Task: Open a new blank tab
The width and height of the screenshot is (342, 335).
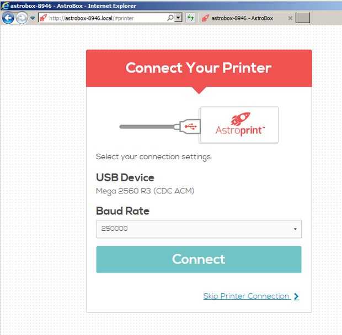Action: (x=303, y=18)
